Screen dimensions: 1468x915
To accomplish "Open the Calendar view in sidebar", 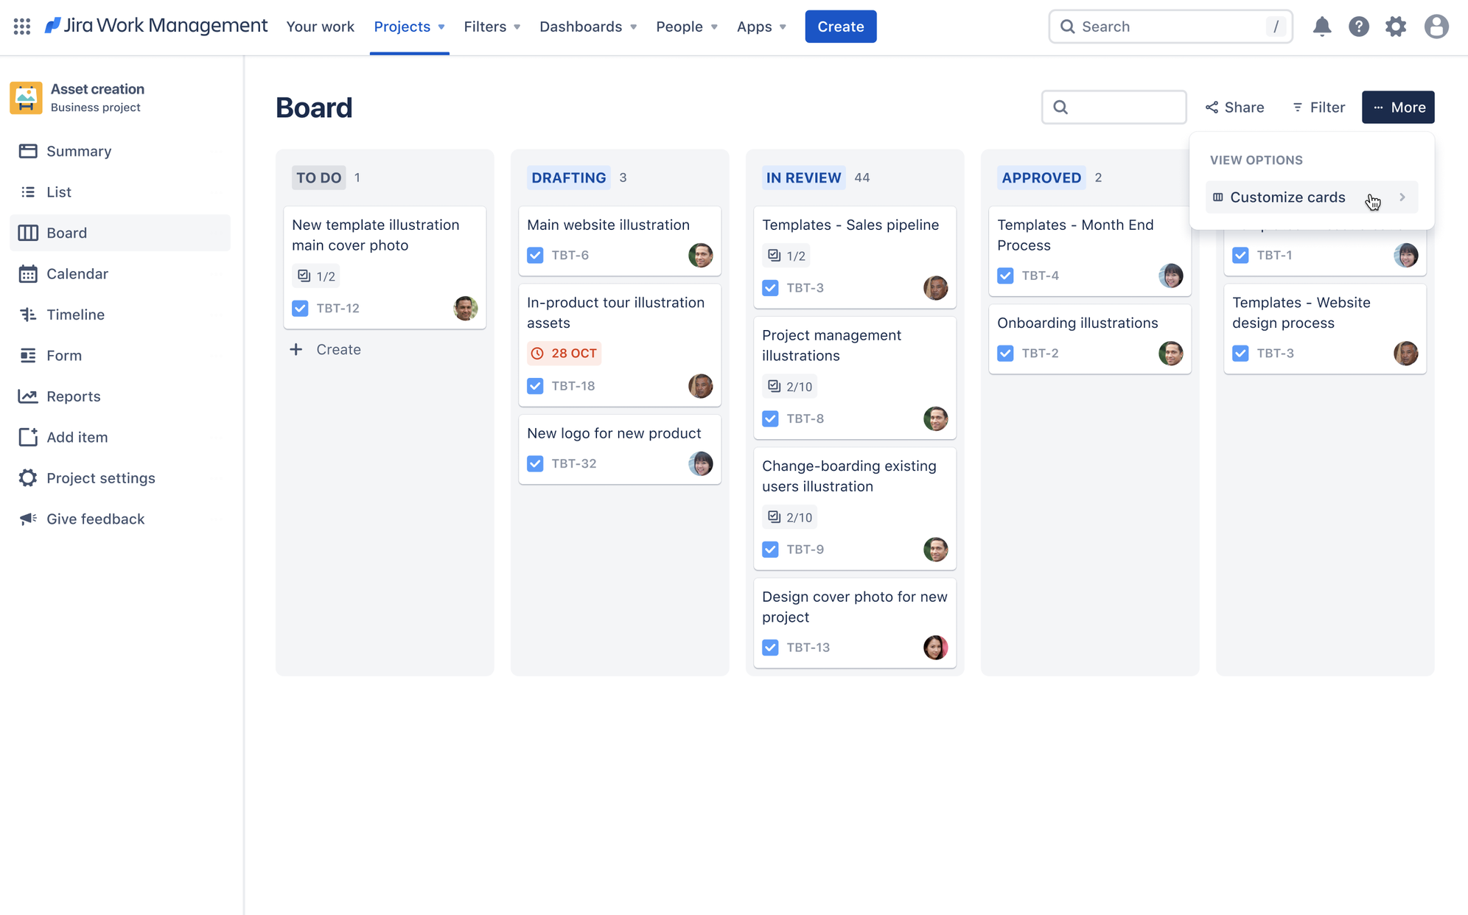I will click(x=77, y=274).
